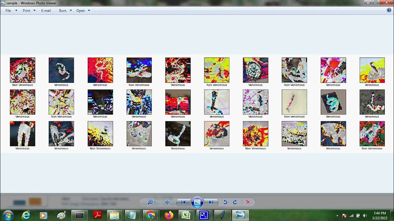Image resolution: width=394 pixels, height=221 pixels.
Task: Maximize the Photo Viewer window
Action: 376,3
